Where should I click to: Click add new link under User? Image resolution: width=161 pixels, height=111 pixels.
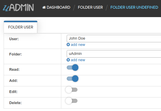tap(78, 45)
